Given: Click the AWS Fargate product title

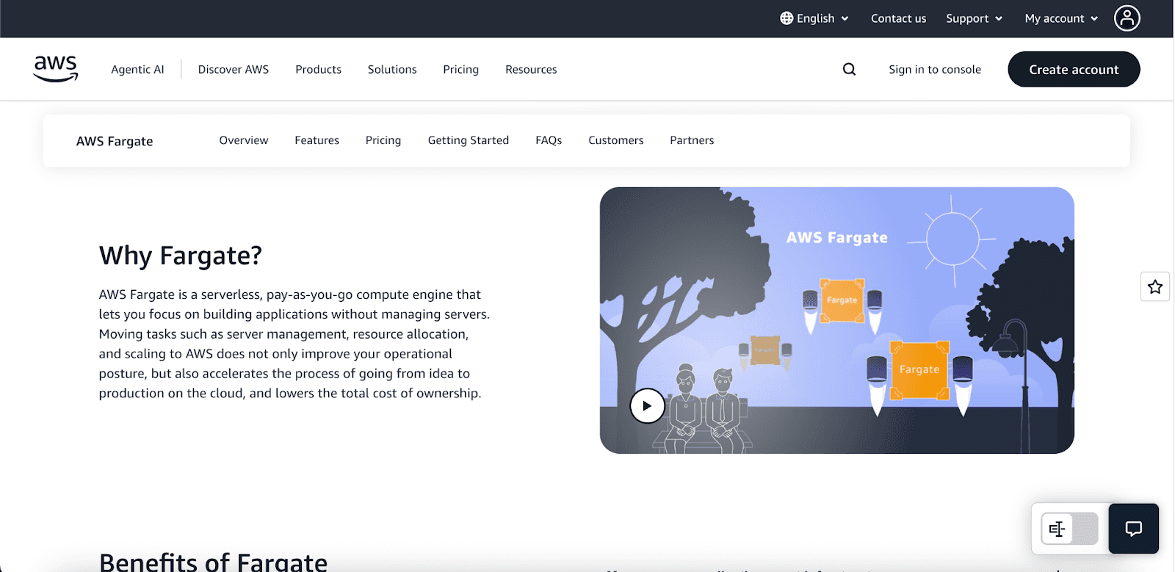Looking at the screenshot, I should tap(115, 141).
